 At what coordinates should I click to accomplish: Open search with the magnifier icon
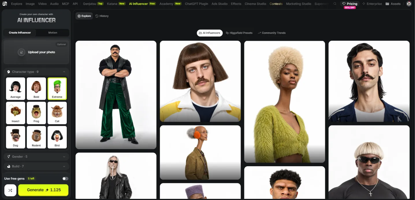pos(335,4)
